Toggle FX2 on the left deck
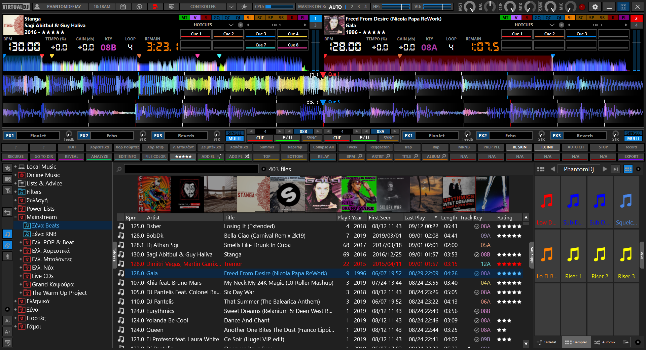 tap(84, 136)
